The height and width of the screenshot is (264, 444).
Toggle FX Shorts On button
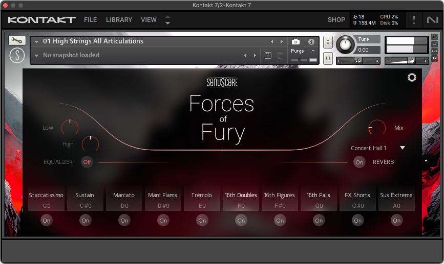357,221
